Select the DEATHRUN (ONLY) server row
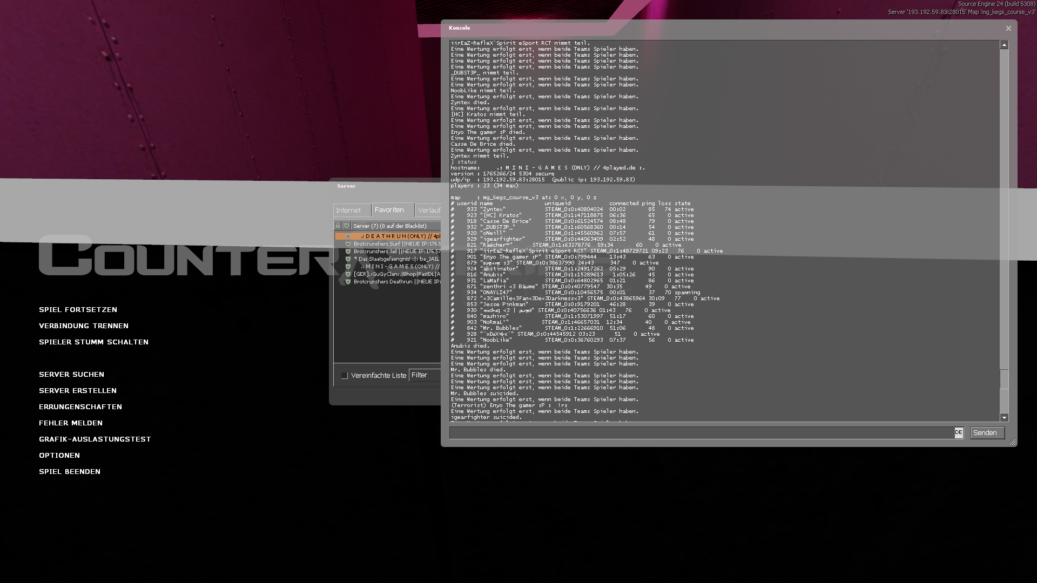 click(x=388, y=236)
